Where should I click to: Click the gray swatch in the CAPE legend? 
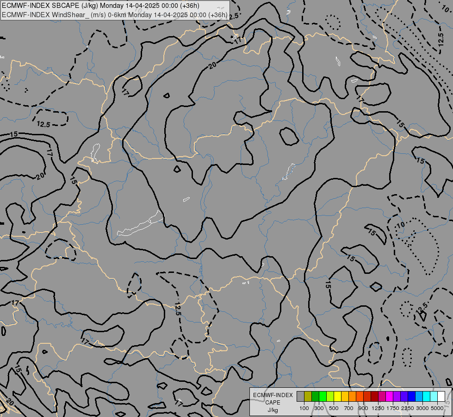pyautogui.click(x=300, y=396)
